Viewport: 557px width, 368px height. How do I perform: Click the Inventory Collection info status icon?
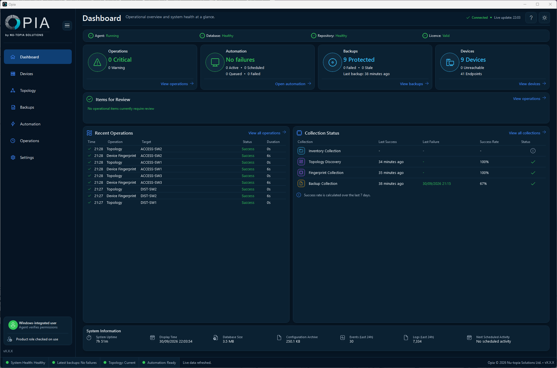(x=533, y=151)
